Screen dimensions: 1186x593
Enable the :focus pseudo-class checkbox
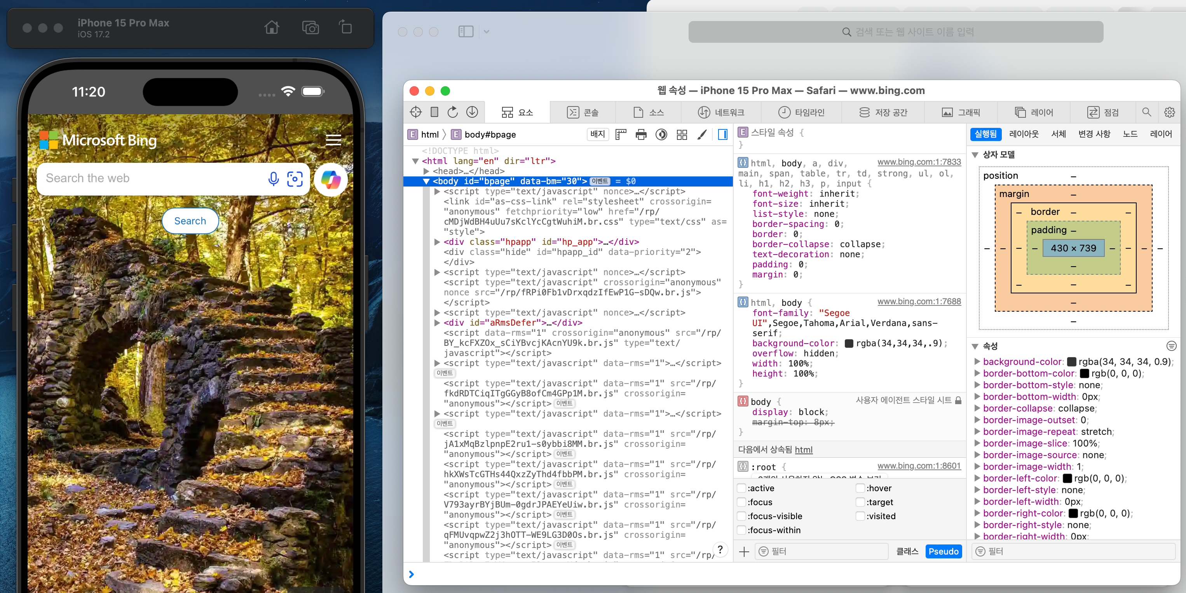coord(741,502)
